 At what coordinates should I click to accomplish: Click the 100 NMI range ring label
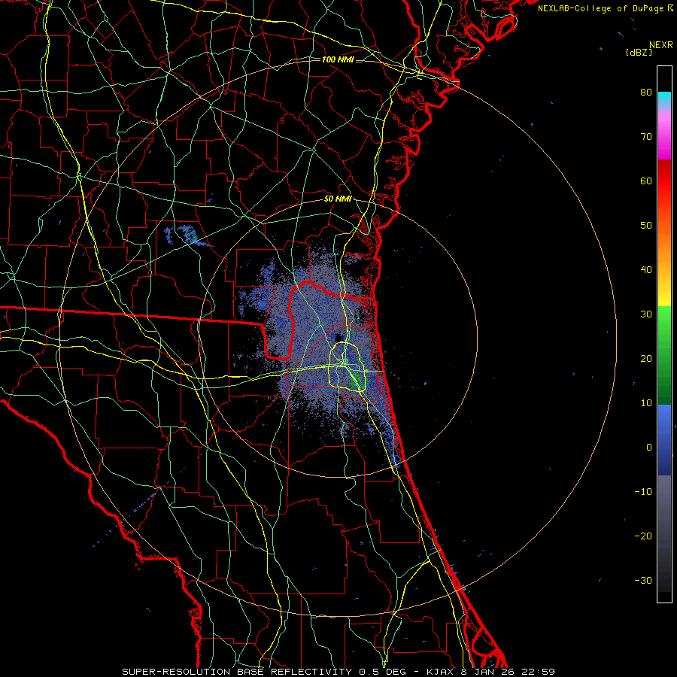pyautogui.click(x=338, y=59)
